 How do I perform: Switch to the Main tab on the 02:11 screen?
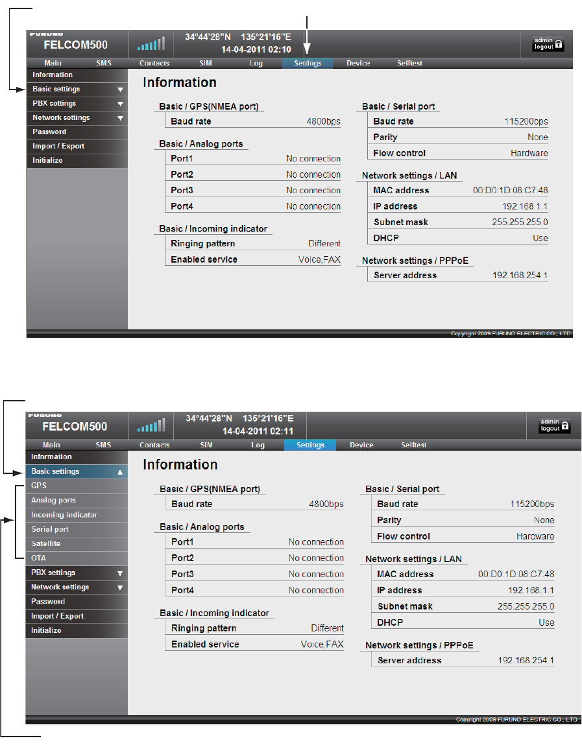coord(51,445)
